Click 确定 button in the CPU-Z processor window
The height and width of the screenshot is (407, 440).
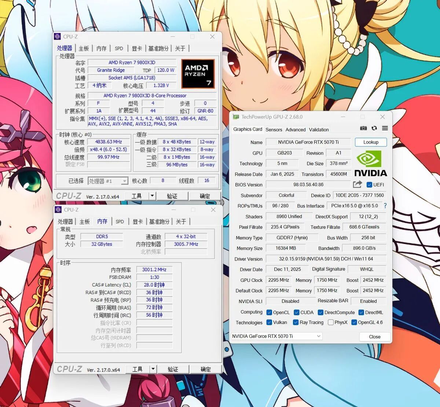pyautogui.click(x=205, y=196)
